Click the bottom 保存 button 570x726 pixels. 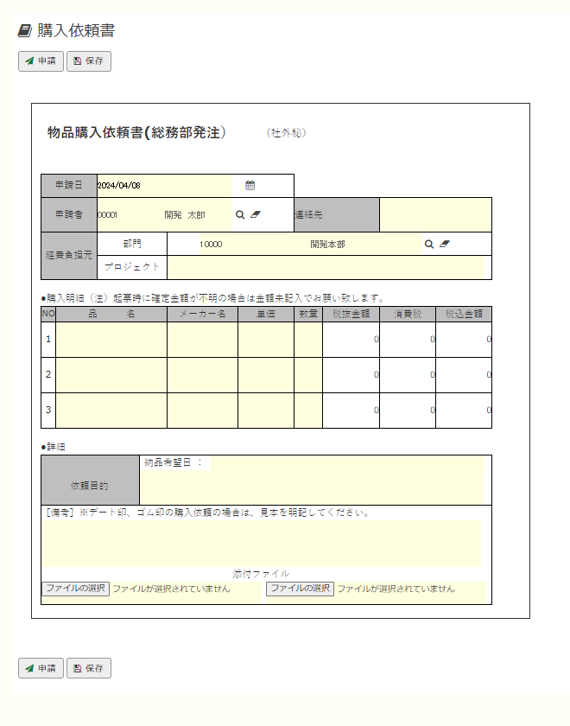(89, 668)
